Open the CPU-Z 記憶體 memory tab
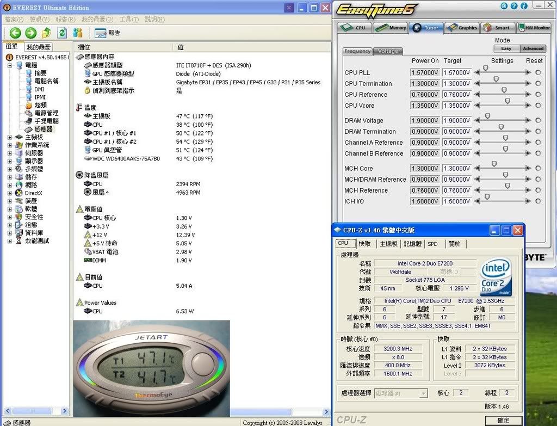557x426 pixels. click(x=412, y=244)
